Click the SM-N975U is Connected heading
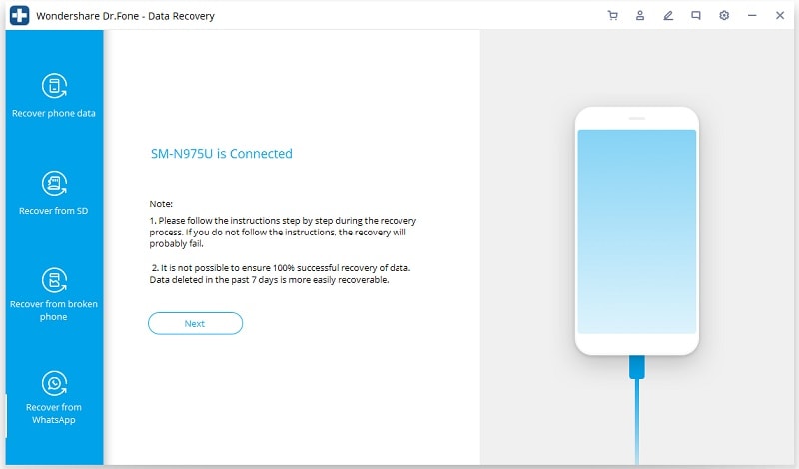 pyautogui.click(x=221, y=154)
